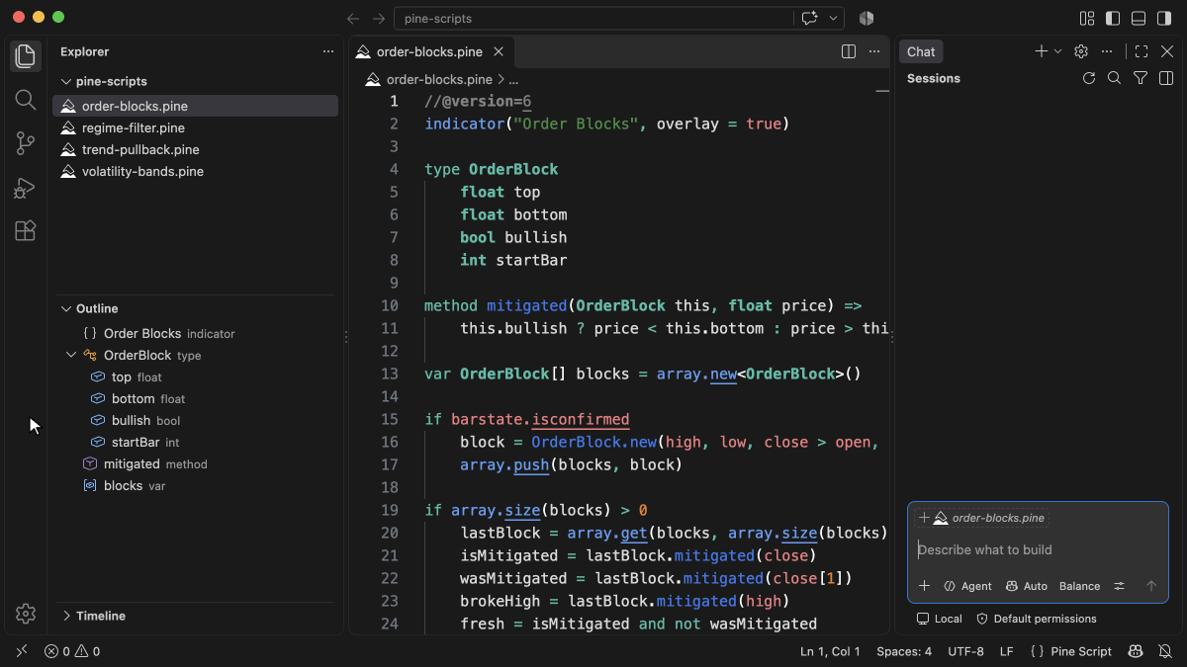Open remote window indicator in status bar
The image size is (1187, 667).
pos(22,651)
